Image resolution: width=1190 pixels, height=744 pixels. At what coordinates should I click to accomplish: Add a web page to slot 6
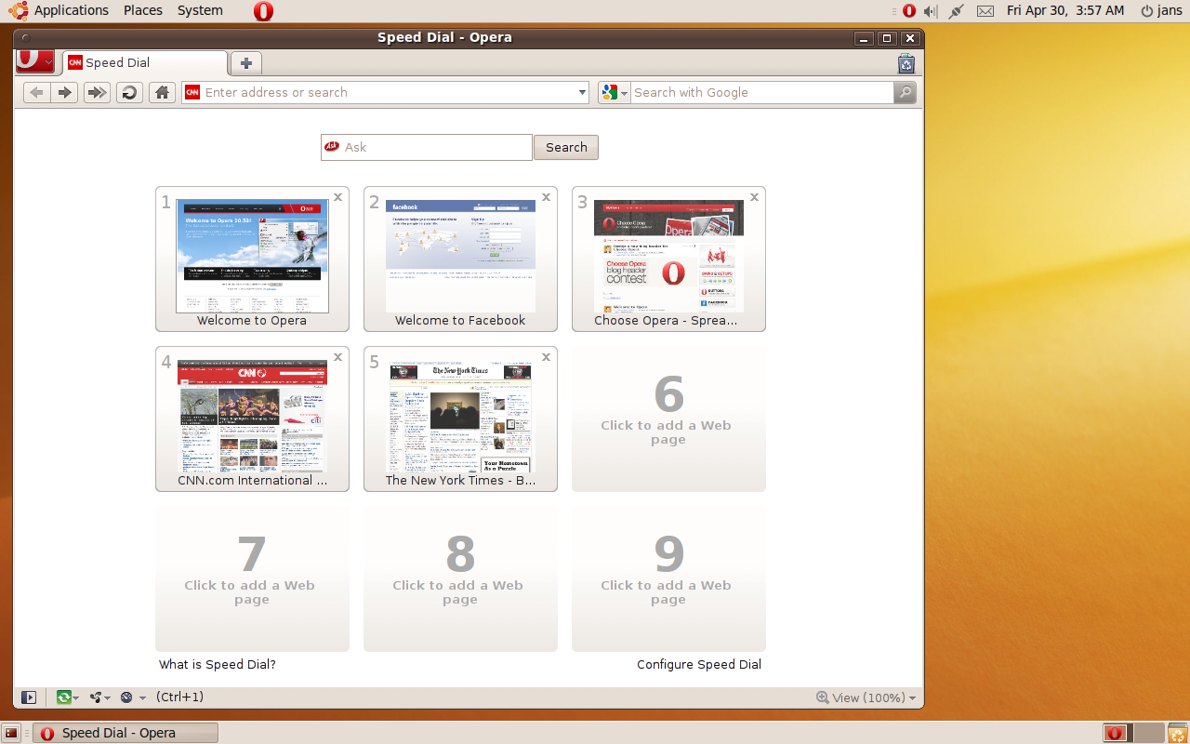(668, 418)
